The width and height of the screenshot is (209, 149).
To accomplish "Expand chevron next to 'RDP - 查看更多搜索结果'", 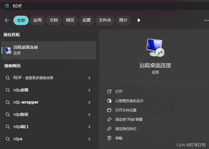I will (x=89, y=78).
